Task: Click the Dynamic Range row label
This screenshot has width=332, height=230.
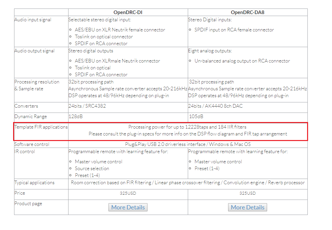Action: pos(30,116)
